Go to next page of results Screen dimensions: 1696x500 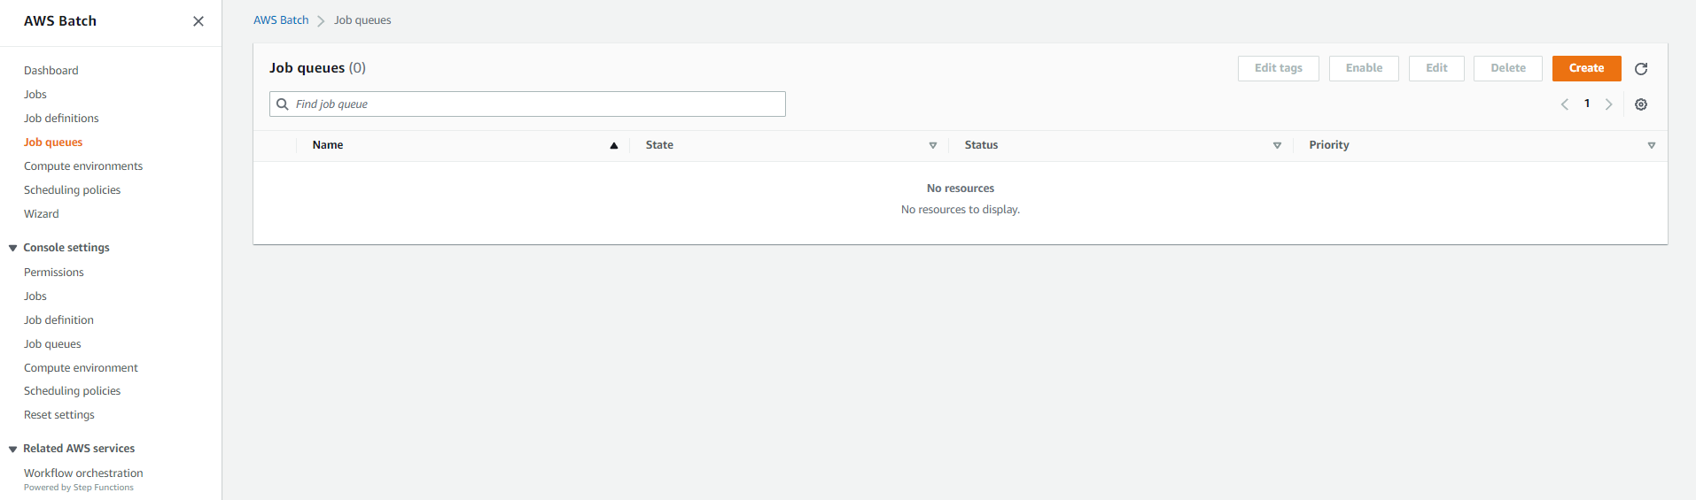coord(1608,104)
